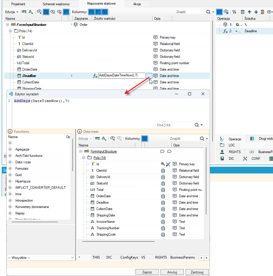Click the trash delete icon in operations toolbar
This screenshot has height=276, width=273.
(242, 12)
